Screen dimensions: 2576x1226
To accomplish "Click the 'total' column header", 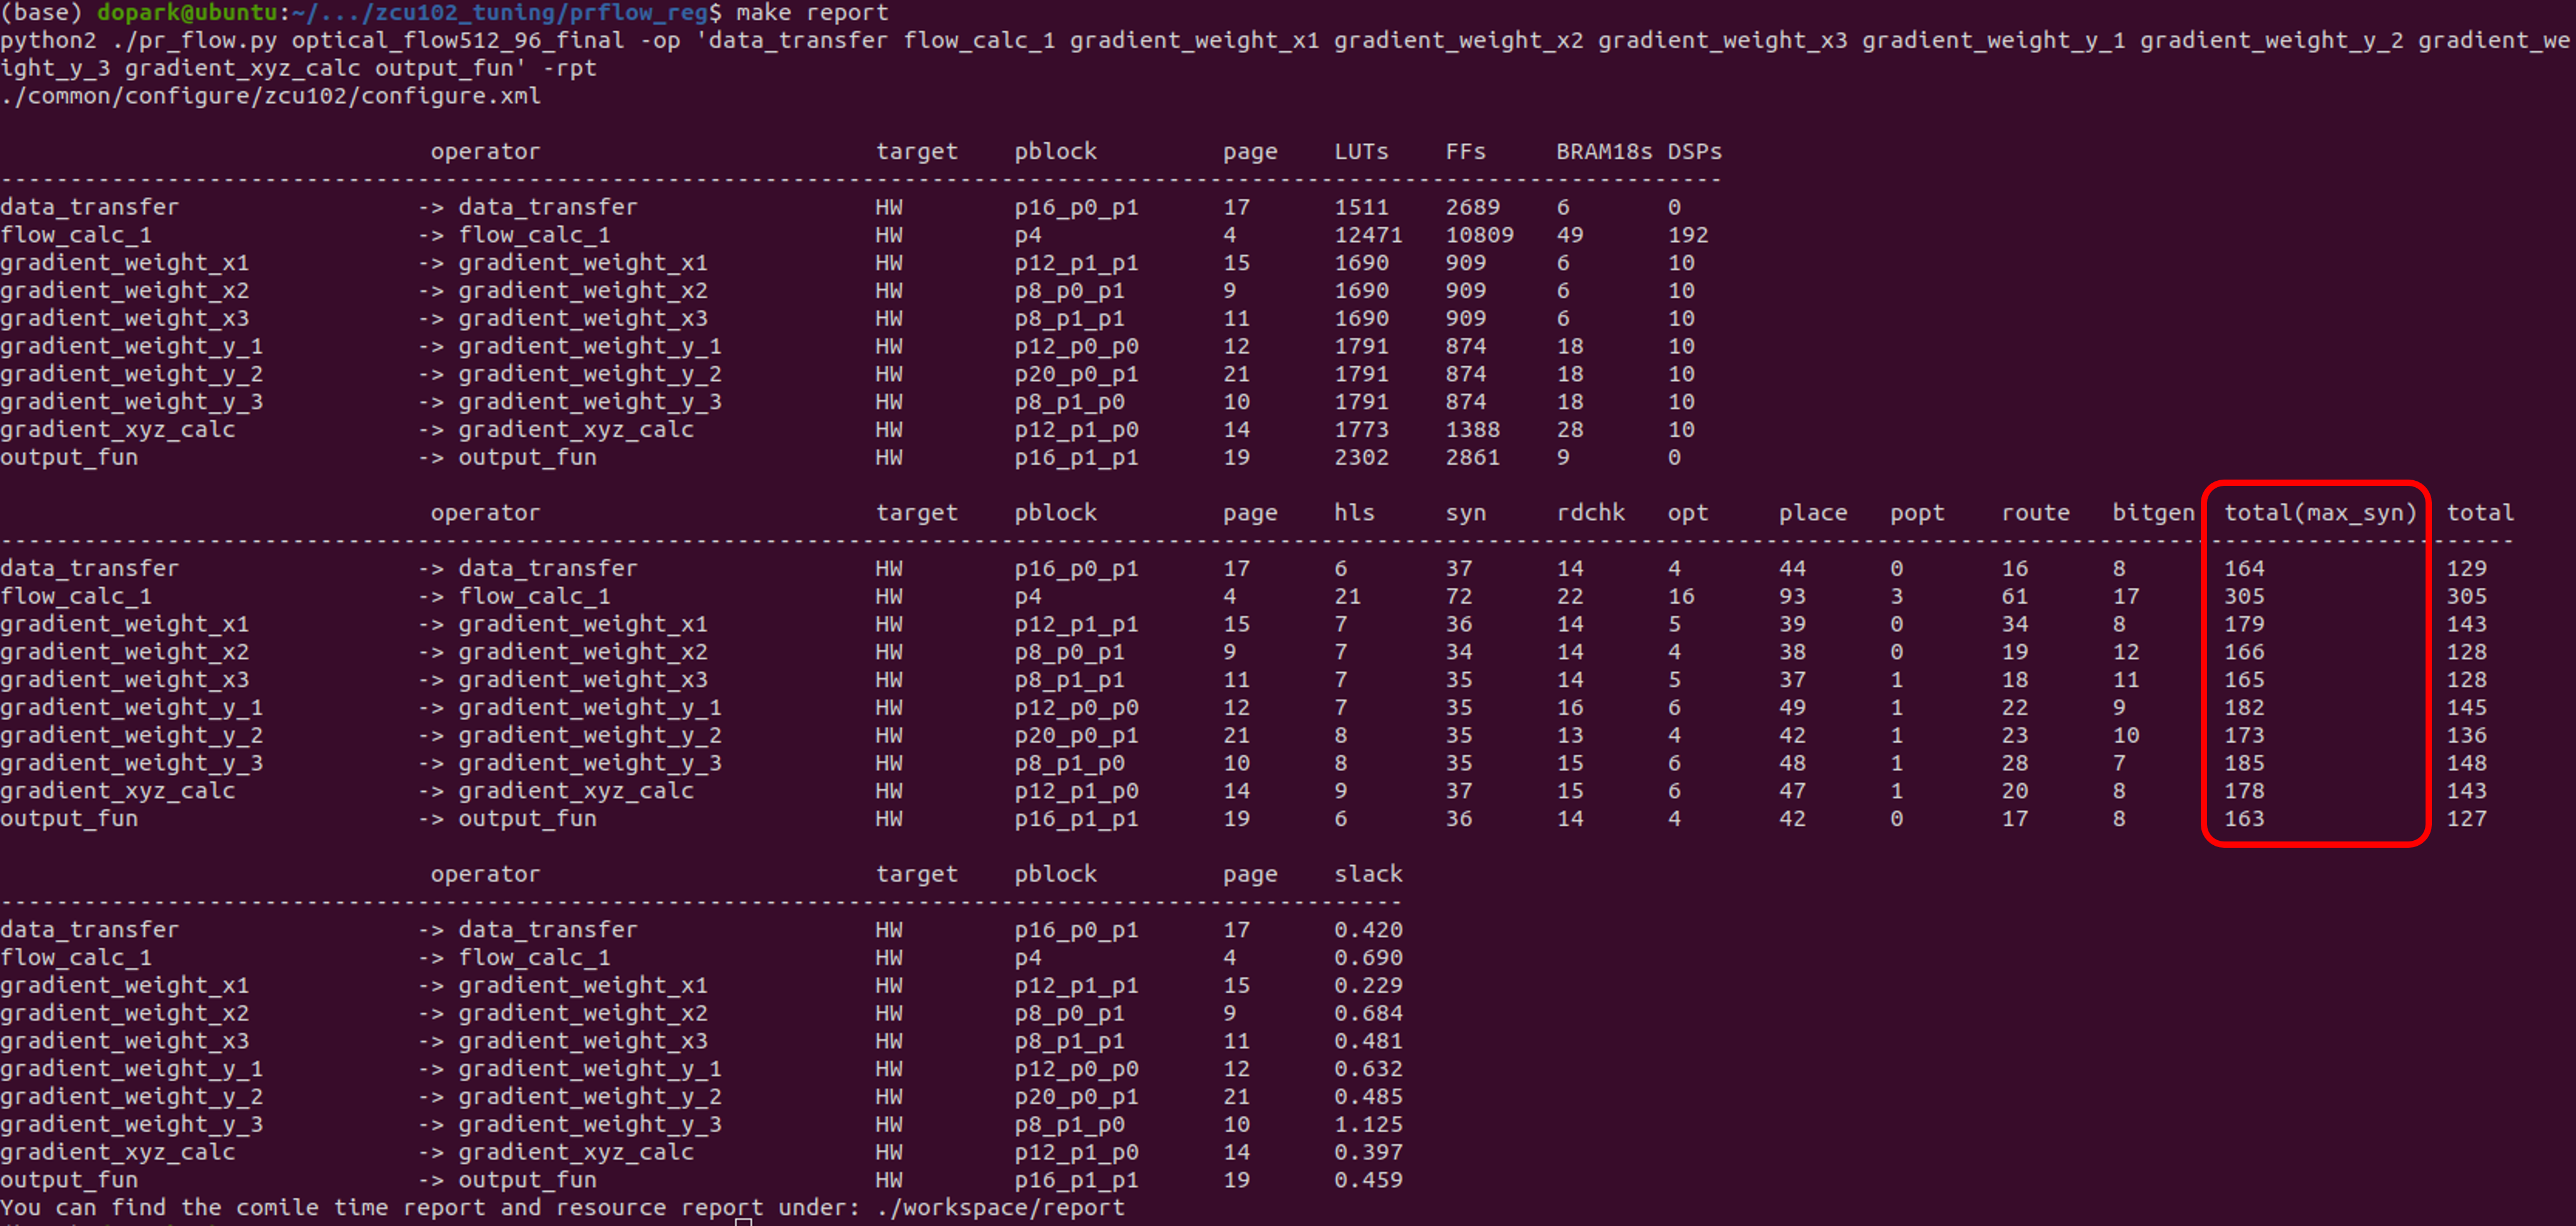I will tap(2480, 513).
